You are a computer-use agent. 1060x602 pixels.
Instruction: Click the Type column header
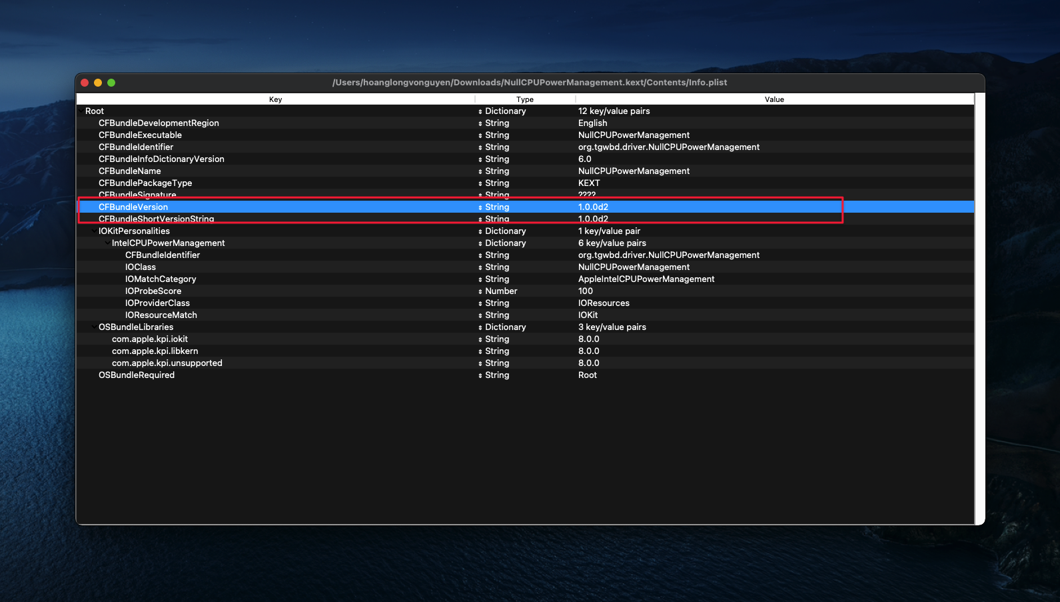524,99
